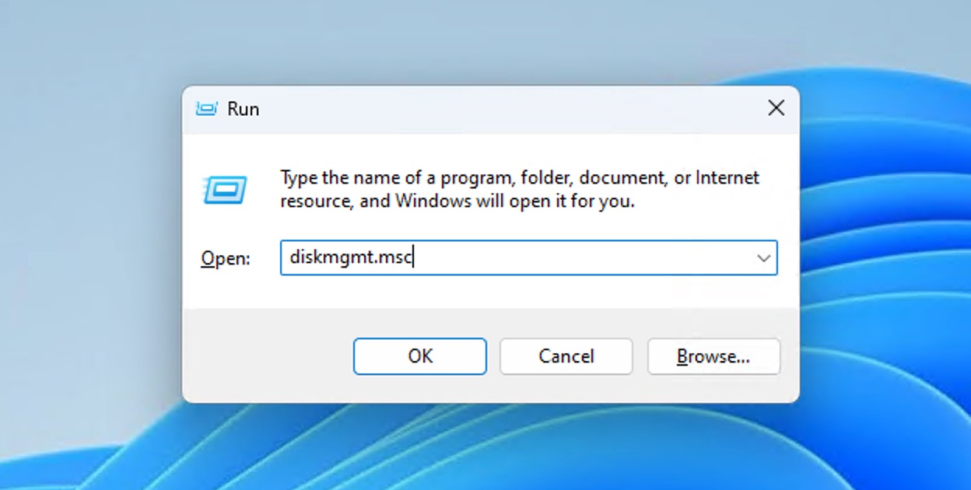Screen dimensions: 971x490
Task: Confirm running diskmgmt.msc with OK
Action: [419, 356]
